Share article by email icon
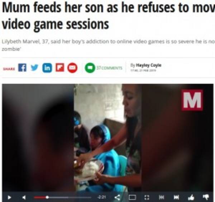The image size is (215, 202). coord(72,68)
